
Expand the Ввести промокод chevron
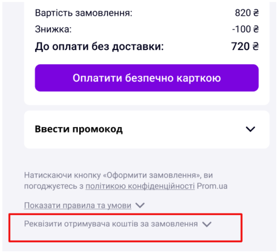pyautogui.click(x=250, y=129)
